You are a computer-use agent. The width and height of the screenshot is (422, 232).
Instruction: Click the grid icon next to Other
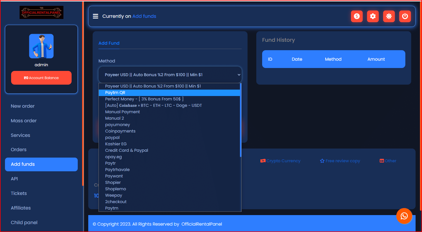click(x=382, y=161)
